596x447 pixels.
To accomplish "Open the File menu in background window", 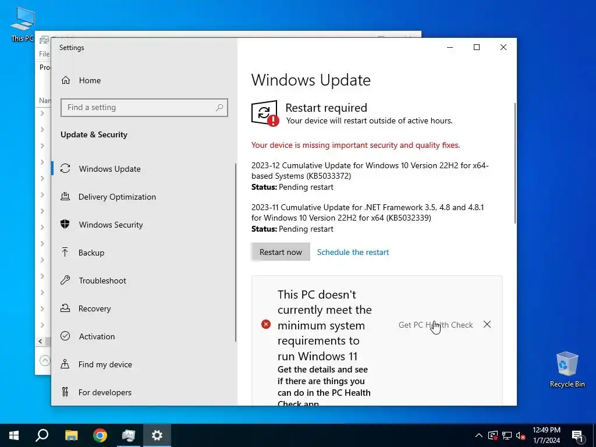I will [44, 54].
